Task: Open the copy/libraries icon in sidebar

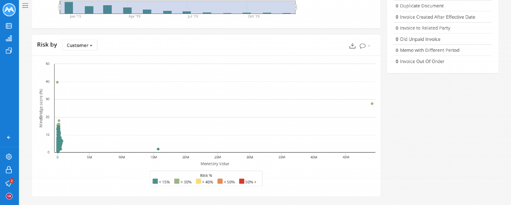Action: pyautogui.click(x=9, y=50)
